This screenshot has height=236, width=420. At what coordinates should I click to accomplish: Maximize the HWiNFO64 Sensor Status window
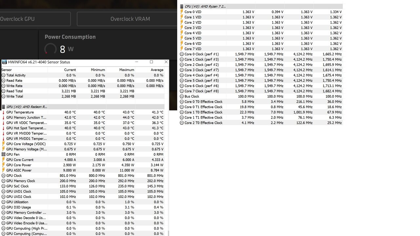click(151, 62)
